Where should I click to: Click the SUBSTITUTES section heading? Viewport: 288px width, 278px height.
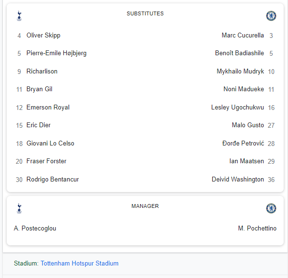point(145,13)
